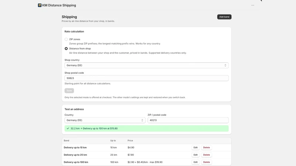
Task: Click the 32.2 km delivery result text
Action: pos(94,128)
